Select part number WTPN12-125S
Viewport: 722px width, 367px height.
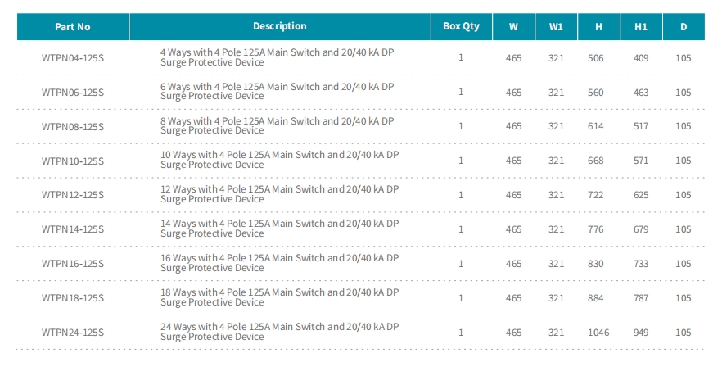[x=73, y=195]
